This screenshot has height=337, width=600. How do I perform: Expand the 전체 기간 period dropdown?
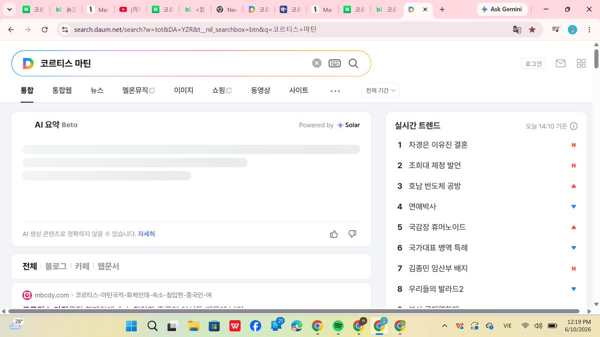380,90
